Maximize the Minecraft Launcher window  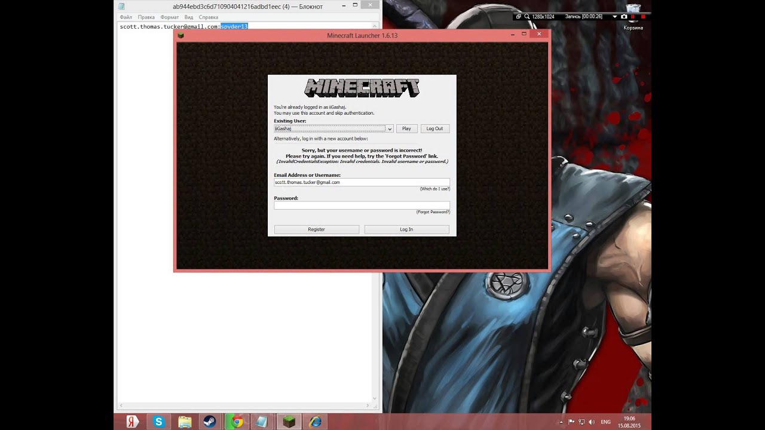coord(524,35)
